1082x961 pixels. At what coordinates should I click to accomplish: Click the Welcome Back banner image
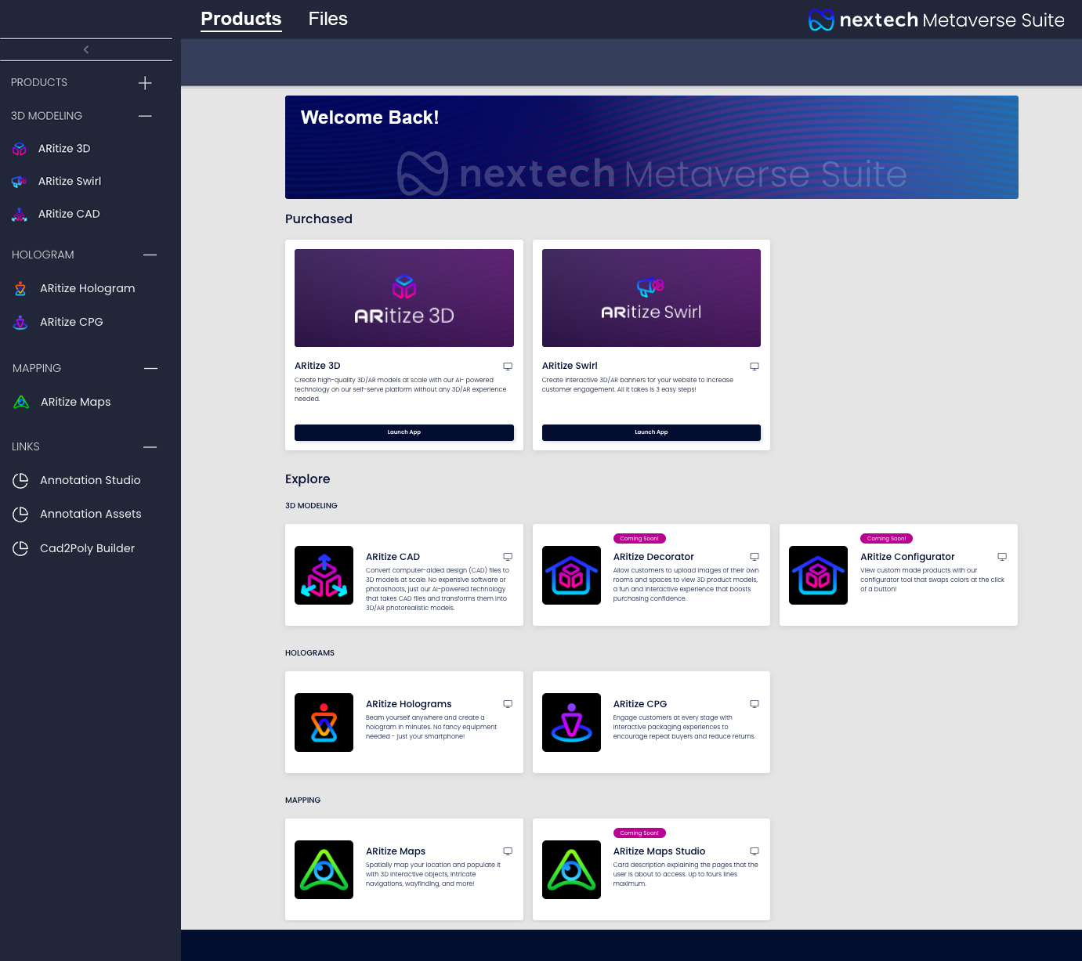click(x=652, y=147)
